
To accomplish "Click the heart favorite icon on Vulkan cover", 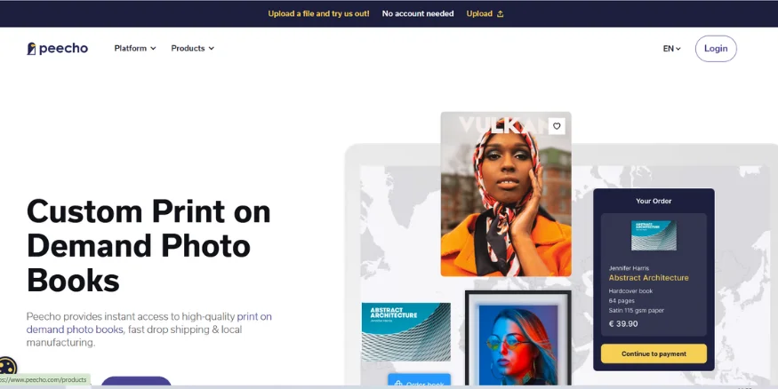I will click(557, 126).
